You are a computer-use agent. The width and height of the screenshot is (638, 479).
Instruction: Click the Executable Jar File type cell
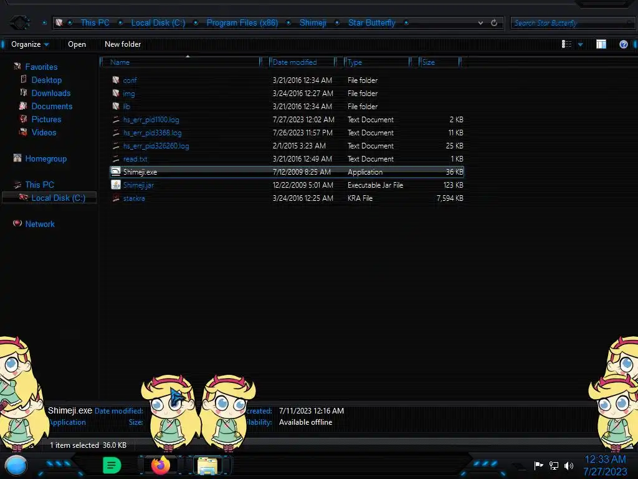coord(375,185)
